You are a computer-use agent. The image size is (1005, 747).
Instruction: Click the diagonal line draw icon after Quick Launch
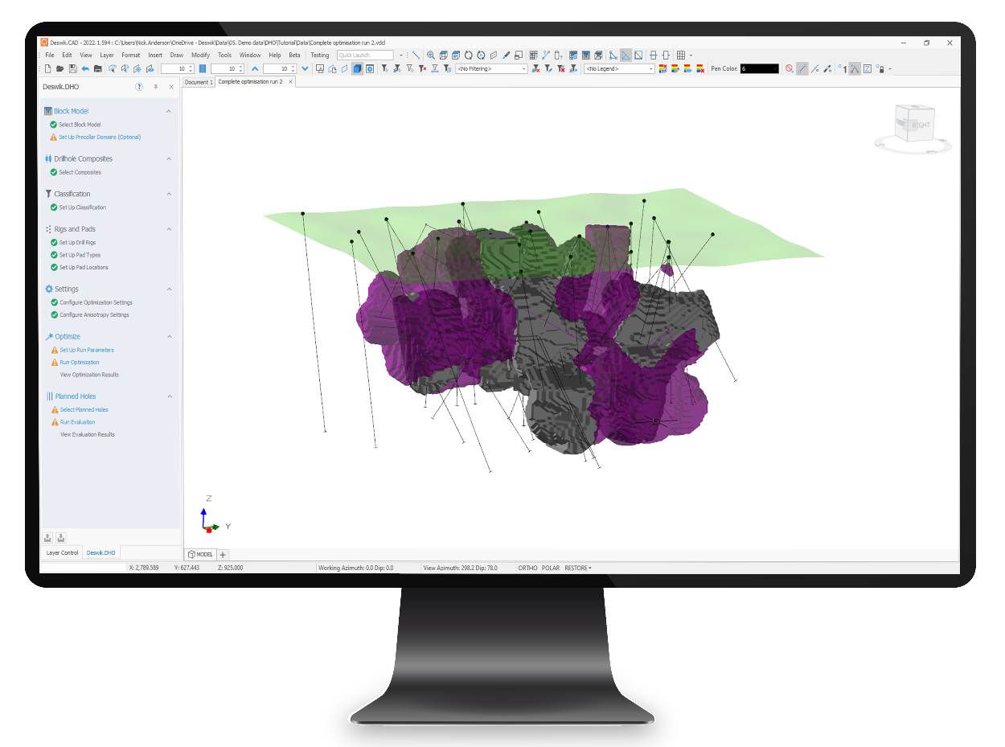pyautogui.click(x=416, y=55)
